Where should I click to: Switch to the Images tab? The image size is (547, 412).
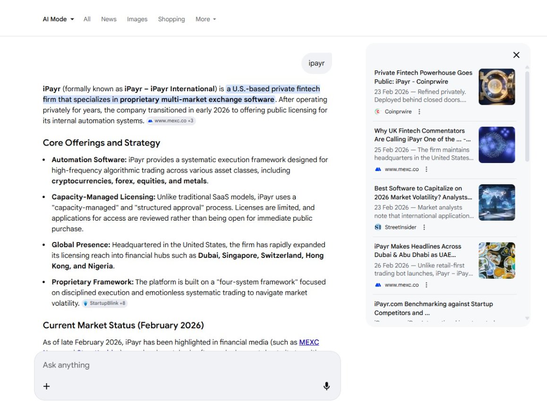[x=137, y=19]
